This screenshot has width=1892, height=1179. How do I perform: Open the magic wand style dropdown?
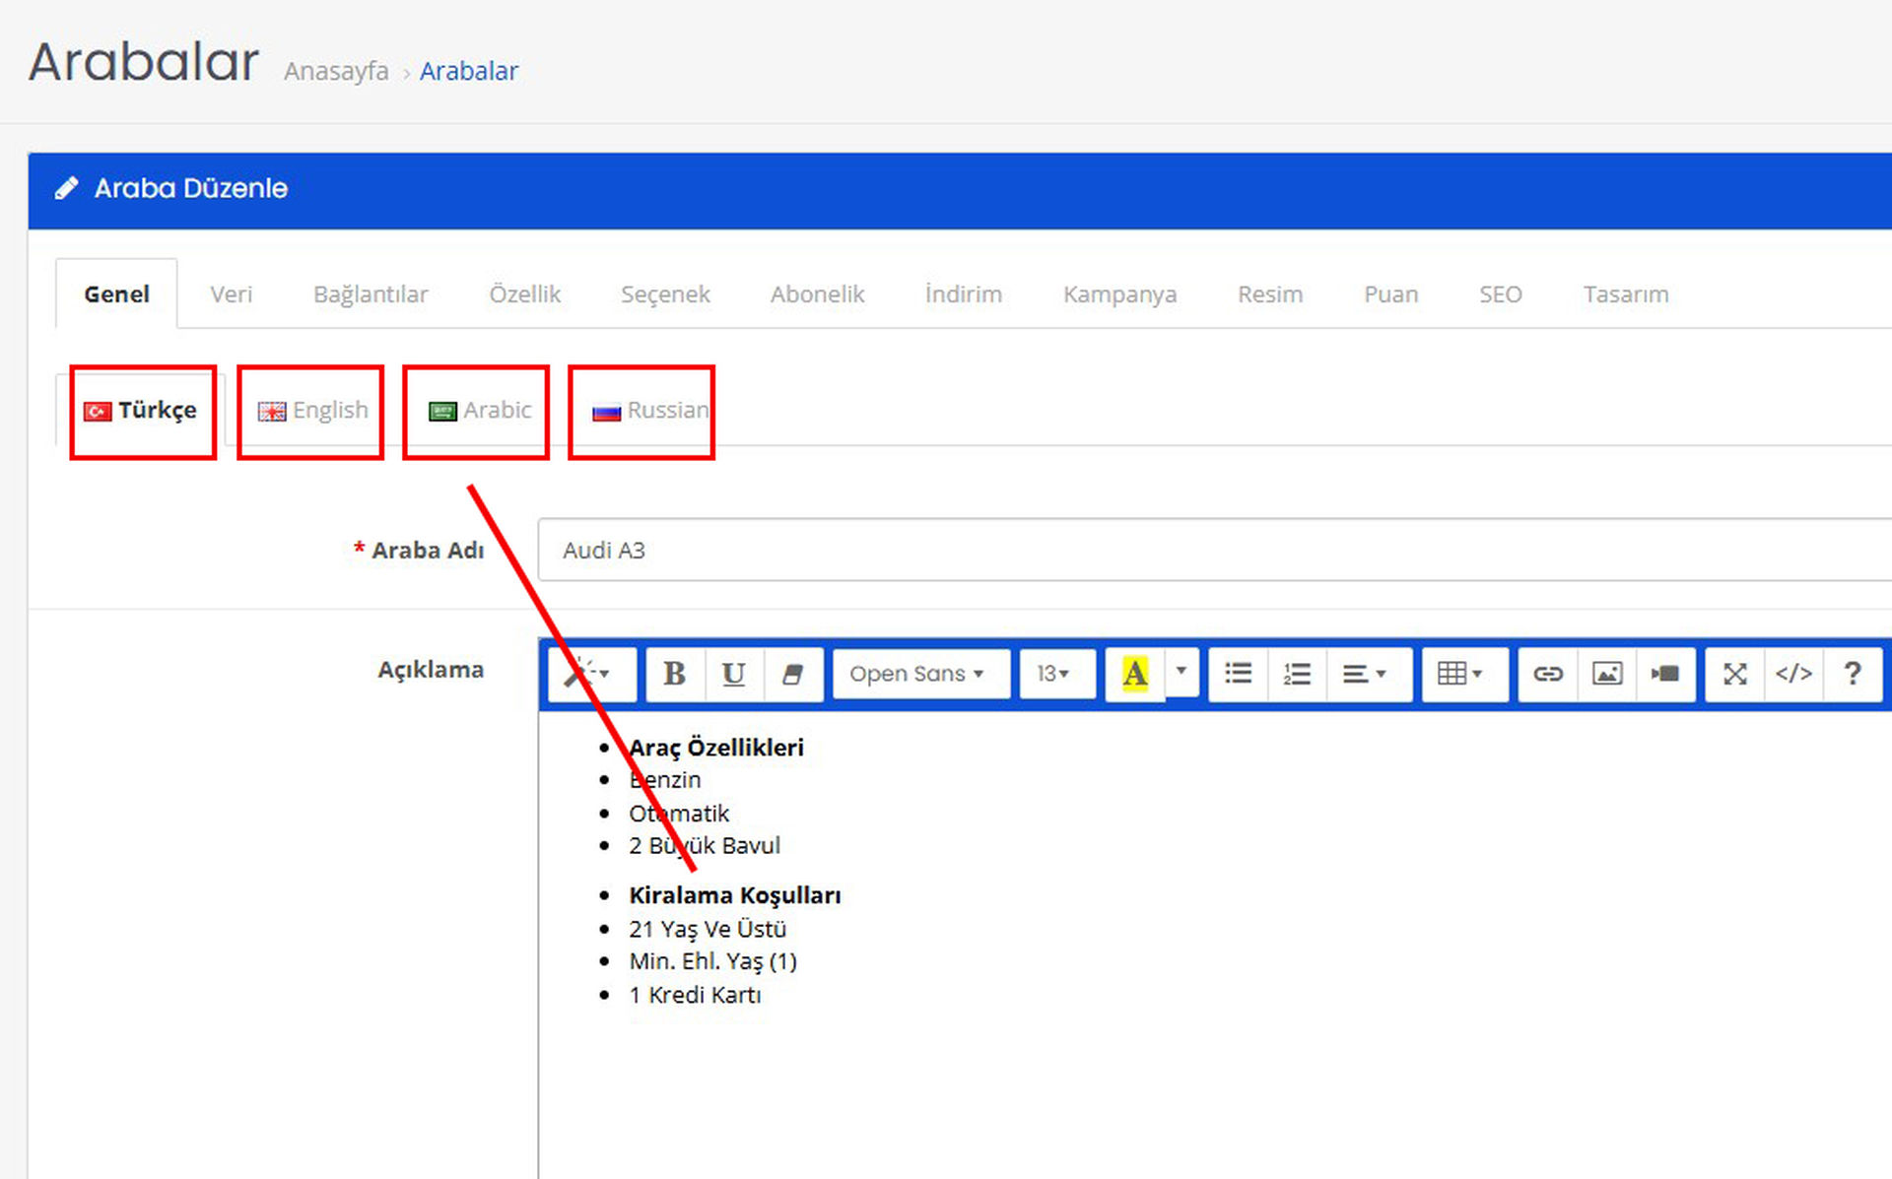click(x=589, y=674)
